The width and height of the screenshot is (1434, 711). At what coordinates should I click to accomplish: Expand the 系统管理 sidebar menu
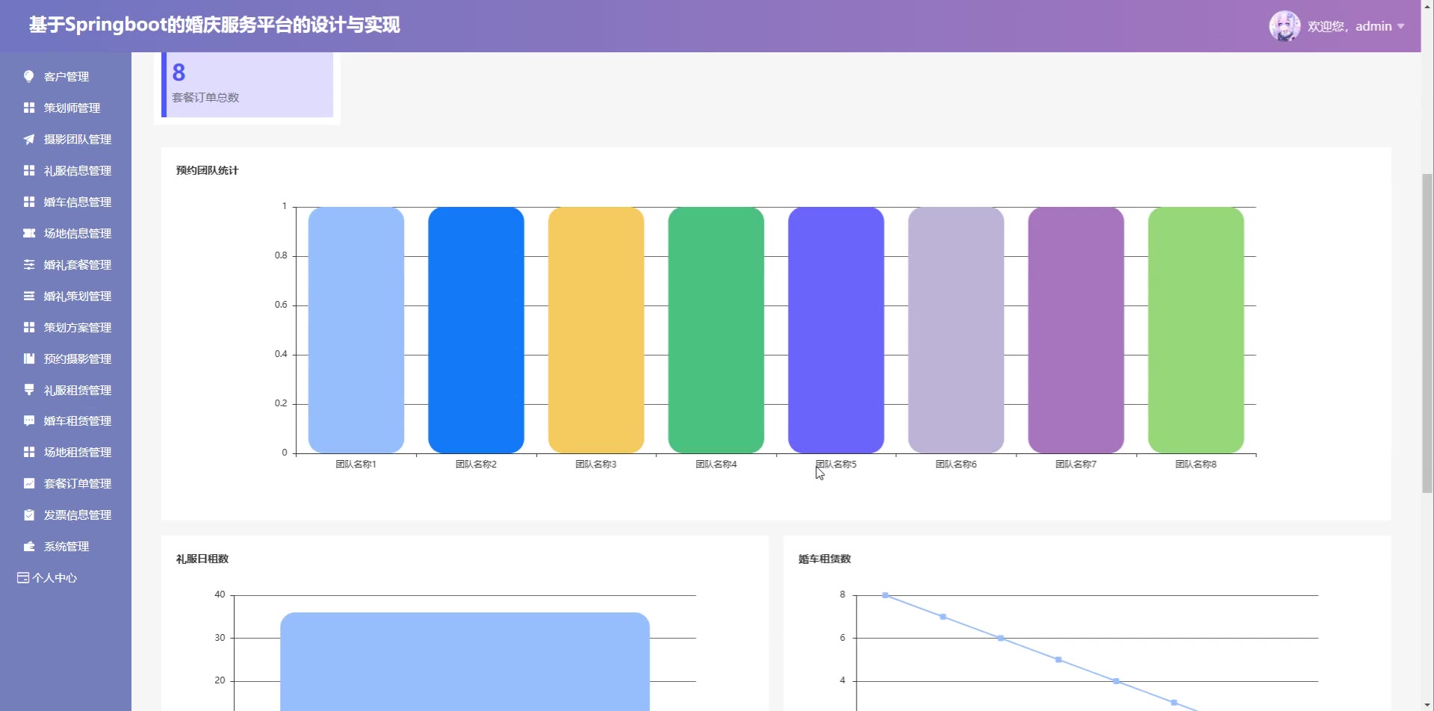66,547
